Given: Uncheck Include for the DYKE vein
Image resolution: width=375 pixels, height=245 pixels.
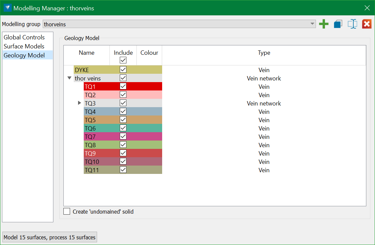Looking at the screenshot, I should tap(123, 69).
